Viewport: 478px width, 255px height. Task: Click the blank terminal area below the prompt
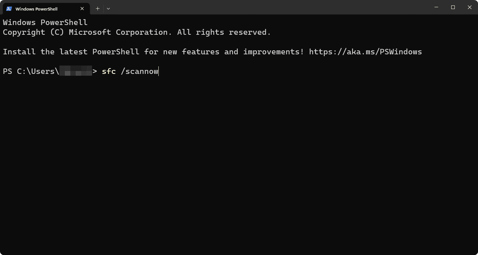[x=239, y=163]
